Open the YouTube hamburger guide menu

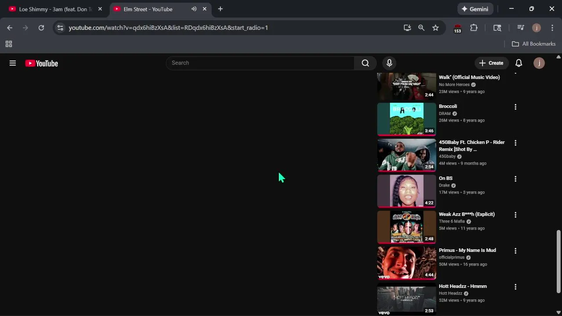(13, 63)
